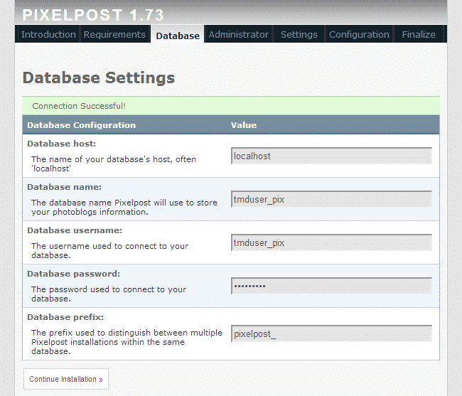
Task: Jump to the Finalize tab
Action: click(x=419, y=34)
